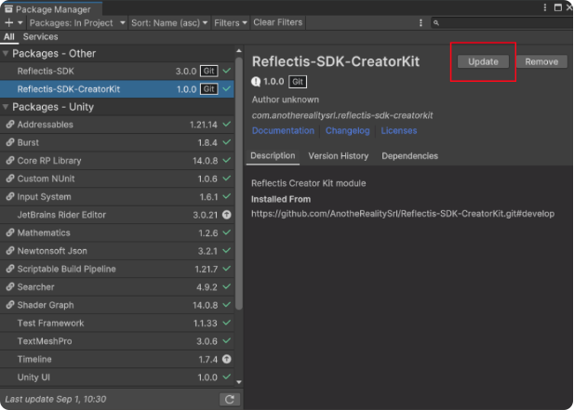Collapse the Packages - Other group
The height and width of the screenshot is (410, 574).
[x=6, y=53]
